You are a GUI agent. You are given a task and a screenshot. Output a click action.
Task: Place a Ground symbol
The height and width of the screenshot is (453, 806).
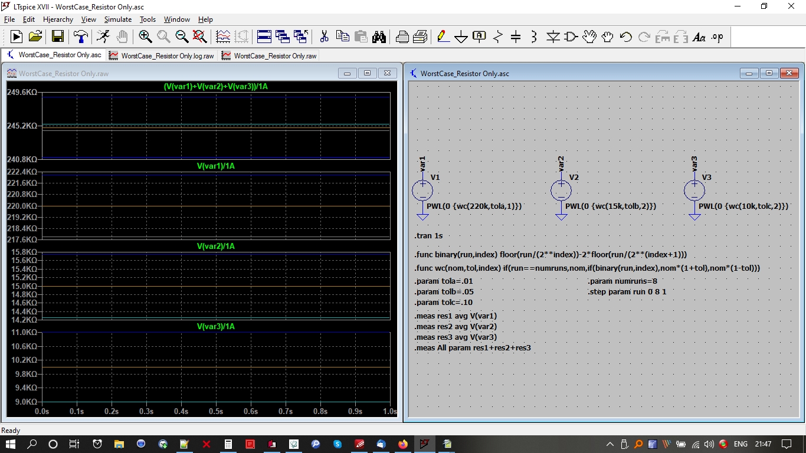tap(461, 37)
